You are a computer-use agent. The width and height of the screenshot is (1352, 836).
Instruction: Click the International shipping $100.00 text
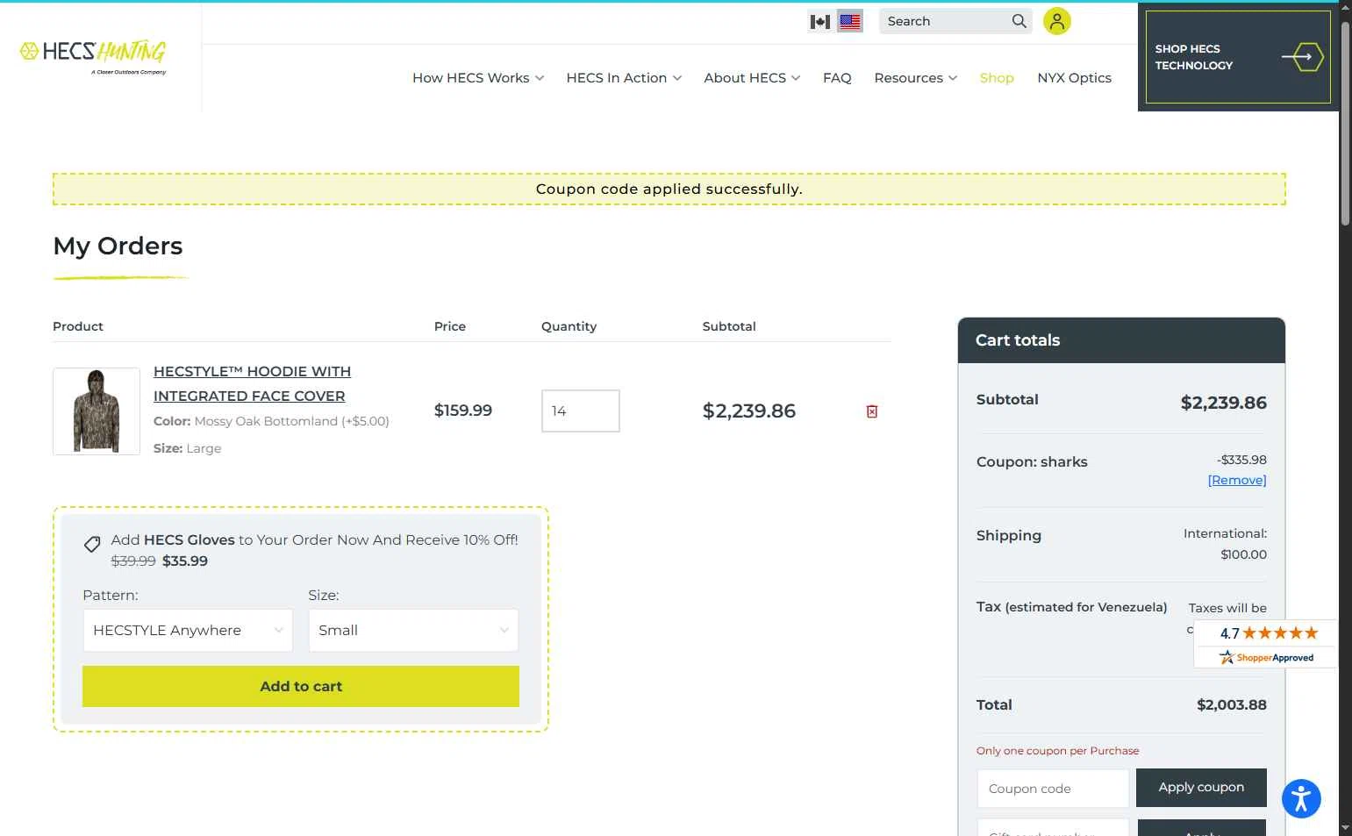pos(1225,544)
